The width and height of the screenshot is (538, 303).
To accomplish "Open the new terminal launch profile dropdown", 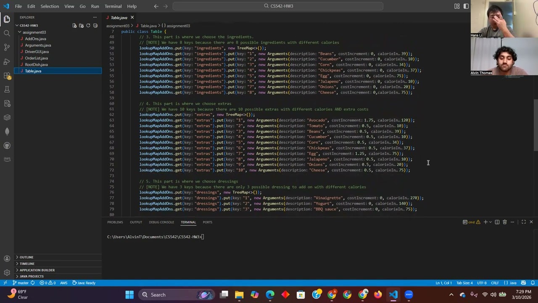I will click(491, 222).
